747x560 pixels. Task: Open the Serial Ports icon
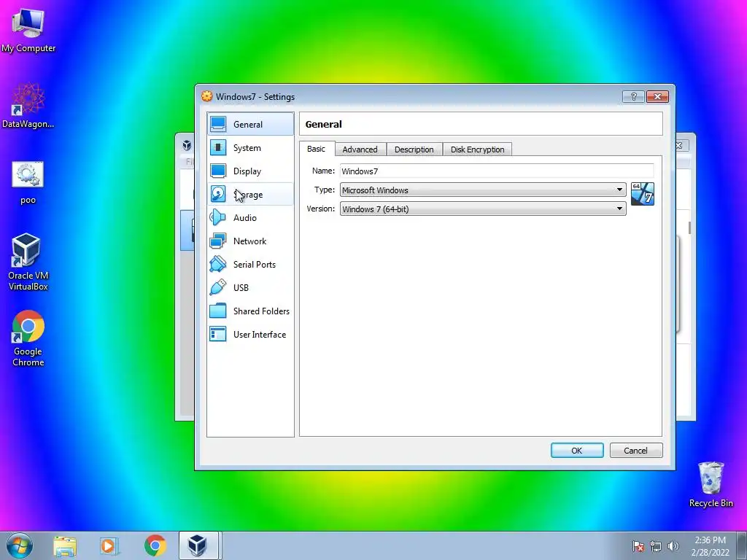(x=218, y=264)
